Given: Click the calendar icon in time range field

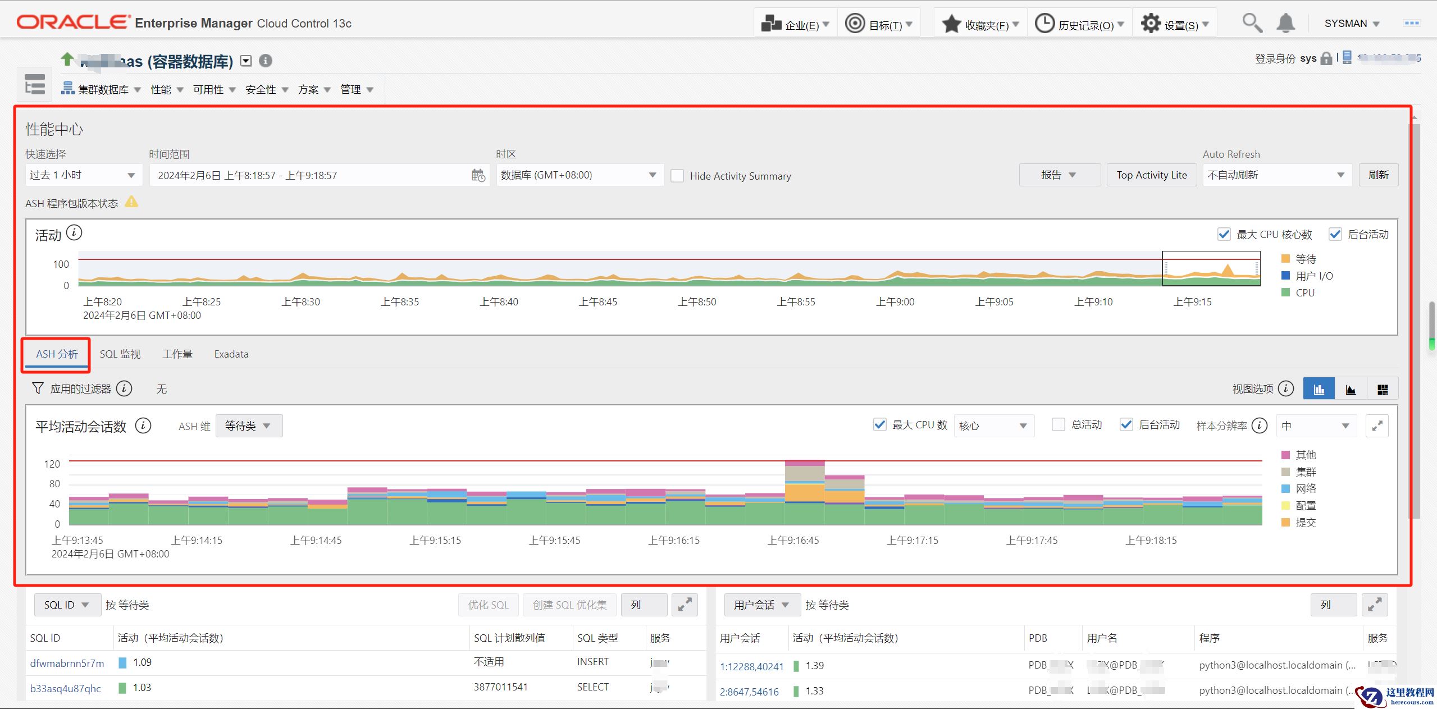Looking at the screenshot, I should point(478,176).
